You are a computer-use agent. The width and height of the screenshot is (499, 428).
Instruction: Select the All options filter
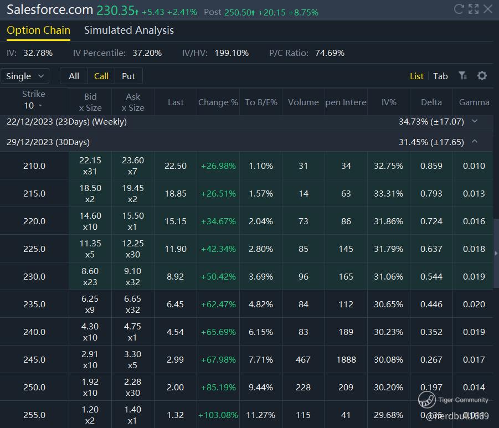click(x=74, y=76)
